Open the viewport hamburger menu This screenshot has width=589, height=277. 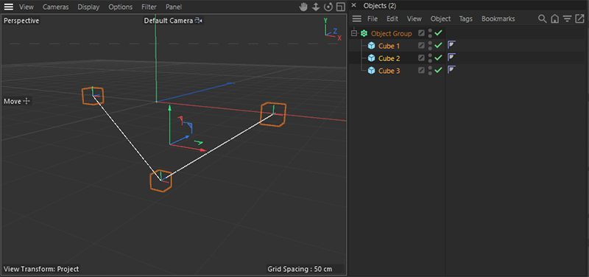point(9,7)
